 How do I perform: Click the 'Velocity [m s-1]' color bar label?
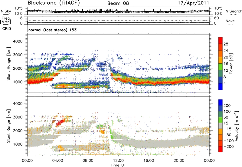click(237, 126)
